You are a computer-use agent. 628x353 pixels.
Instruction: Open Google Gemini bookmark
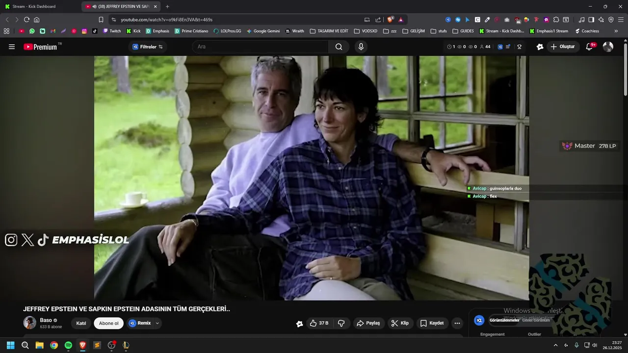(263, 31)
